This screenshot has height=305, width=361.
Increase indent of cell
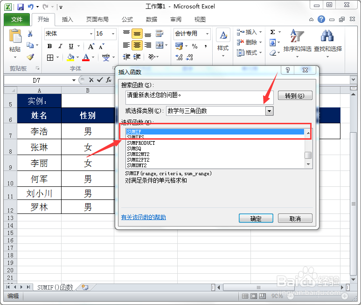click(137, 57)
